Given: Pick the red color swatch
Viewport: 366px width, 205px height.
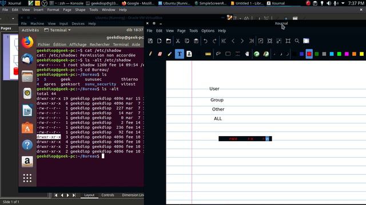Looking at the screenshot, I should (309, 54).
